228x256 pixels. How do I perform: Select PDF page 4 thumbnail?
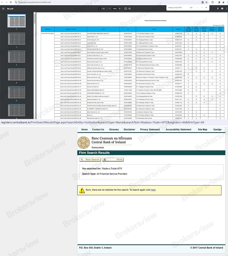(x=17, y=74)
